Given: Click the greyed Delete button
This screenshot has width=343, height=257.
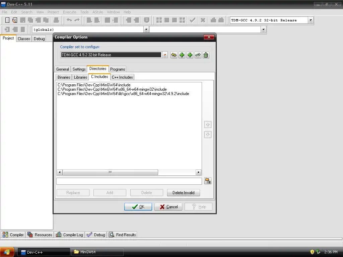Looking at the screenshot, I should [x=147, y=192].
